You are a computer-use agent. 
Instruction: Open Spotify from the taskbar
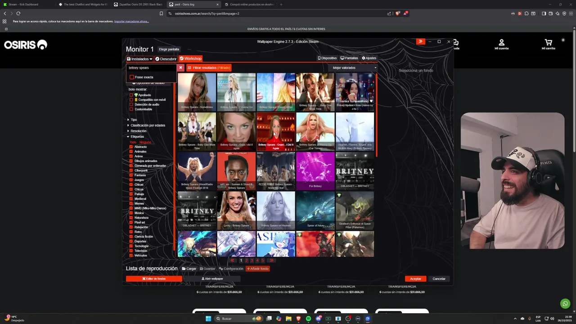point(308,319)
